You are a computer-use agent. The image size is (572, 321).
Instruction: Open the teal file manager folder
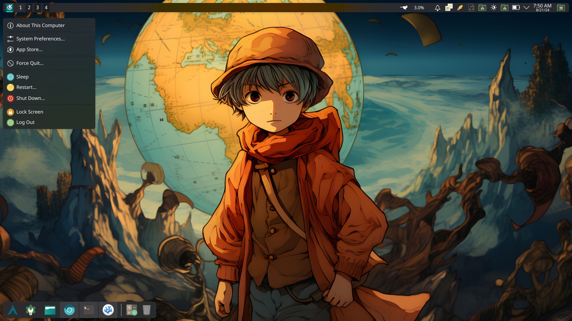pyautogui.click(x=50, y=310)
